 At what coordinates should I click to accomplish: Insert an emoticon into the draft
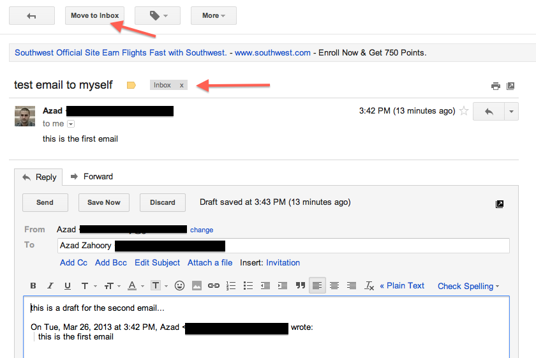pos(179,286)
